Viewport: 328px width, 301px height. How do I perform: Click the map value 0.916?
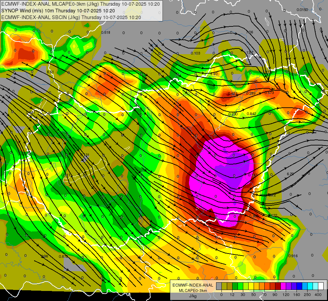(293, 256)
